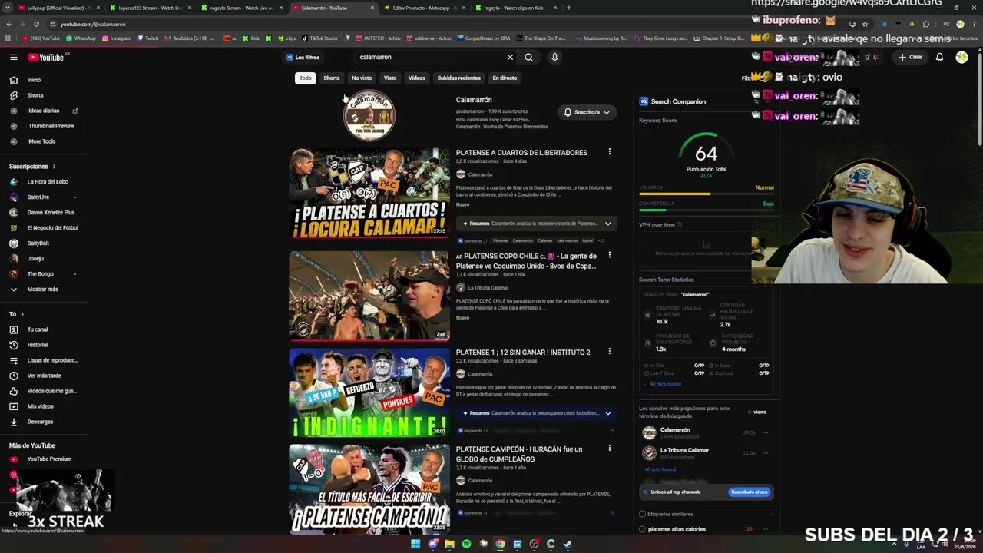
Task: Click the magnifier search button
Action: [528, 57]
